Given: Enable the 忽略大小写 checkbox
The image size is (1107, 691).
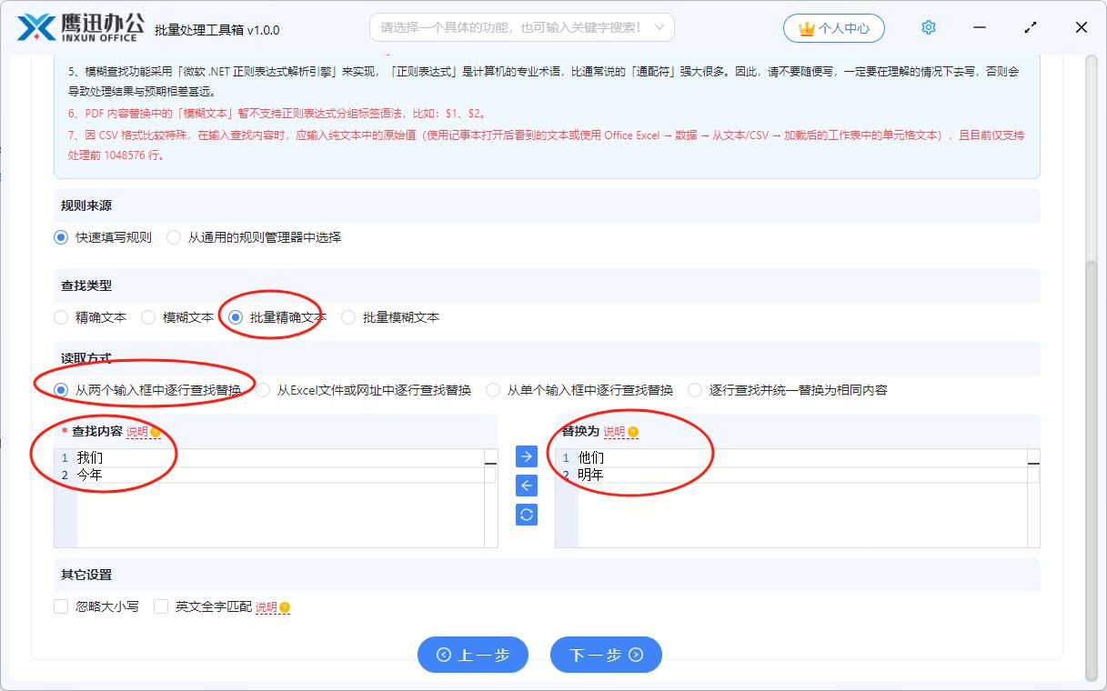Looking at the screenshot, I should click(x=62, y=606).
